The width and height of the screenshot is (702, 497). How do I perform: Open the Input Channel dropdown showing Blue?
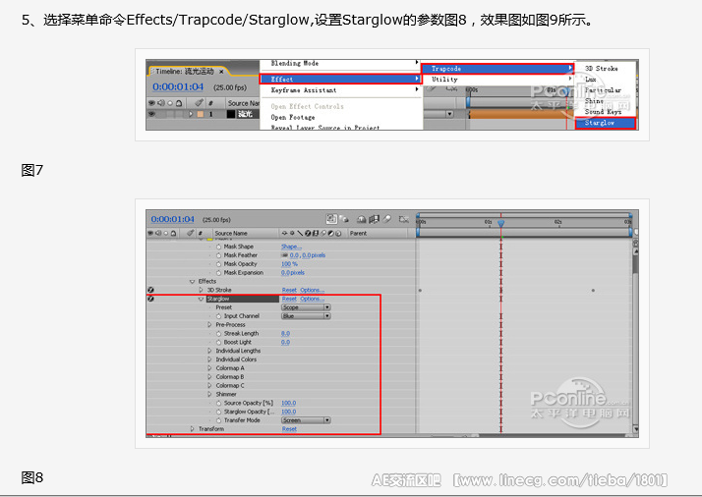click(x=306, y=316)
